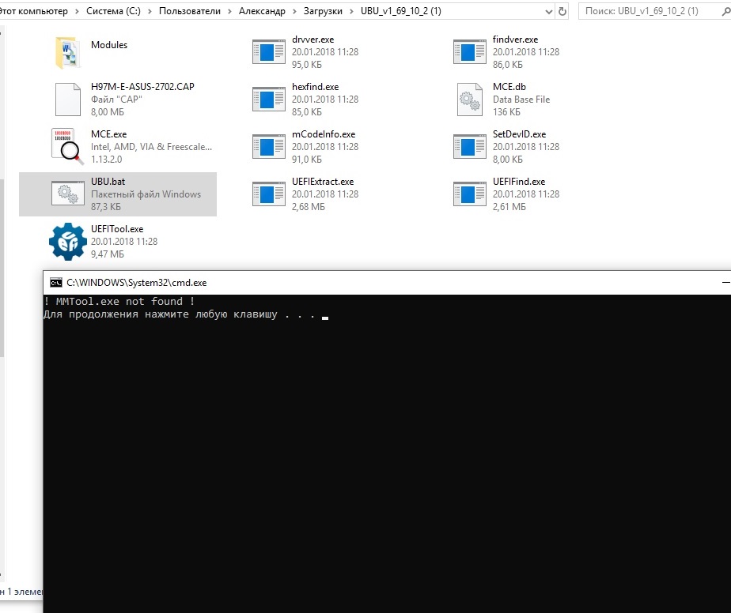The width and height of the screenshot is (731, 613).
Task: Expand chevron after Пользователи
Action: [x=229, y=11]
